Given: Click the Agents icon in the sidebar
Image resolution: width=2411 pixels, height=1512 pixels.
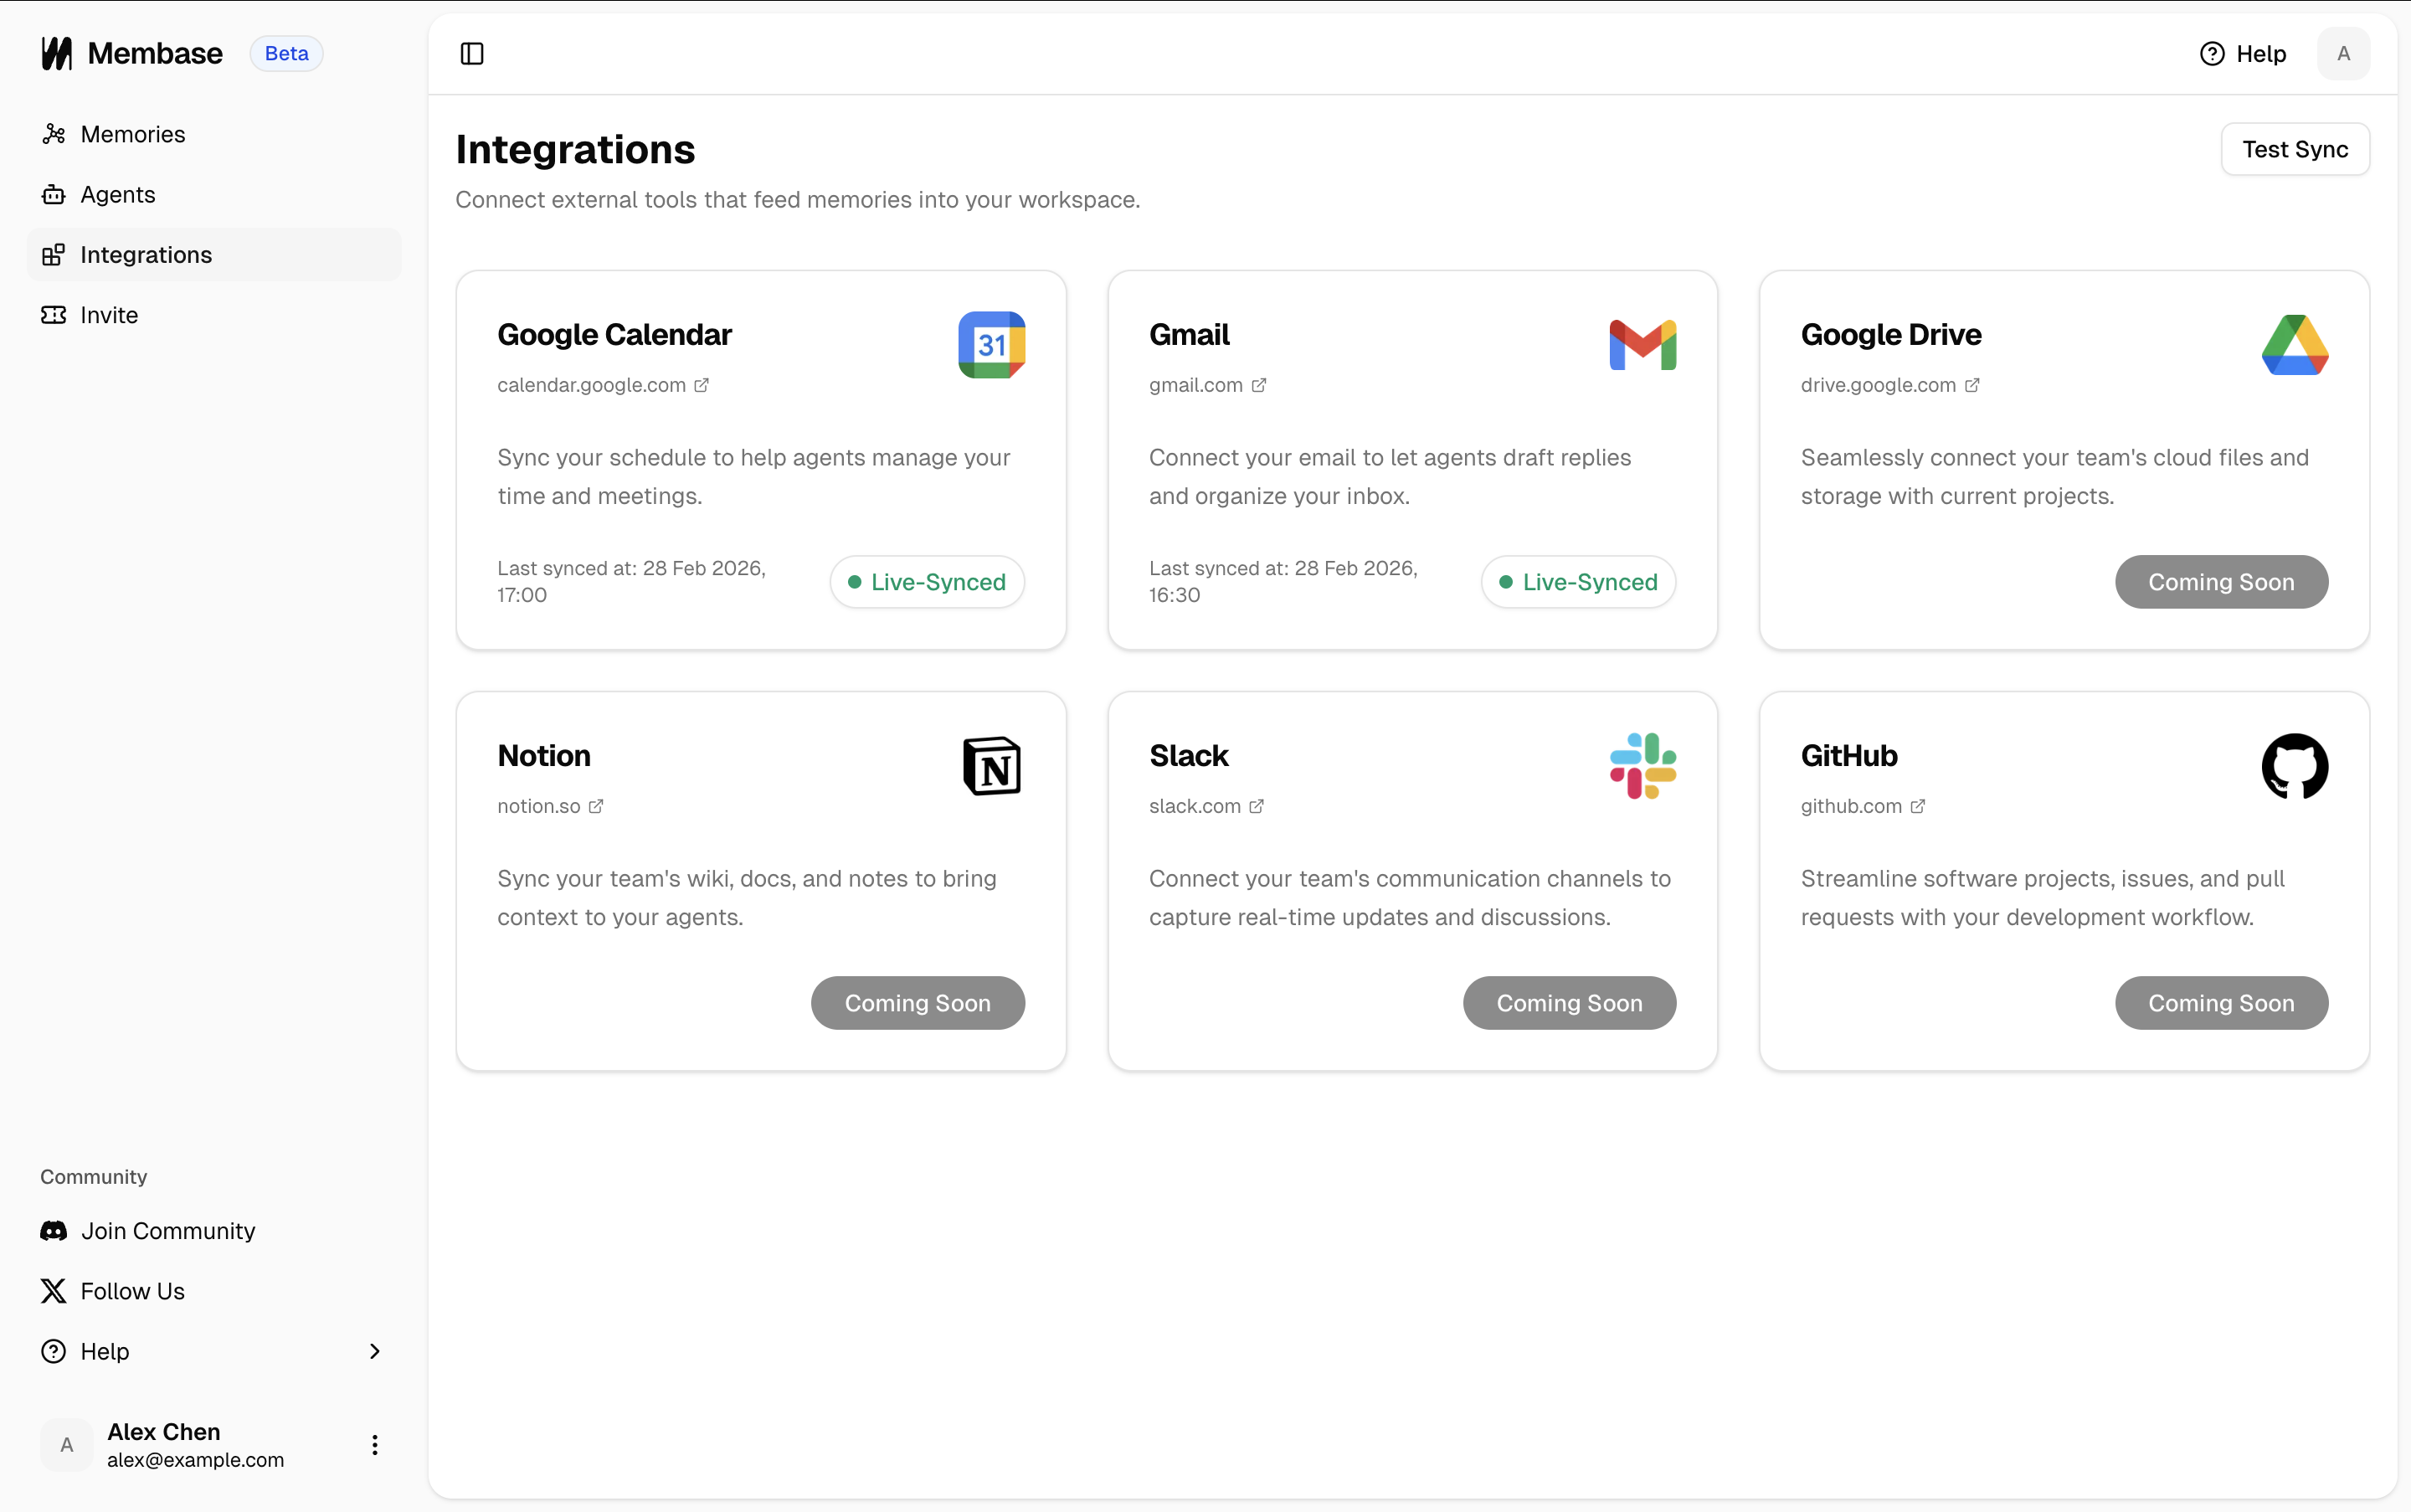Looking at the screenshot, I should point(55,194).
